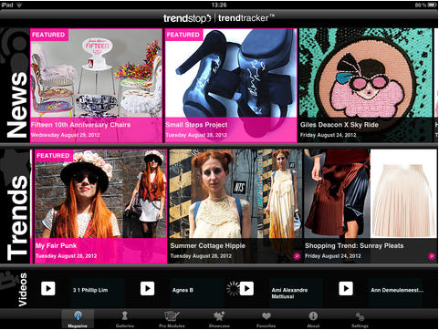Click the 'Ami Alexandre Mattiussi' video title
Image resolution: width=439 pixels, height=330 pixels.
[289, 293]
